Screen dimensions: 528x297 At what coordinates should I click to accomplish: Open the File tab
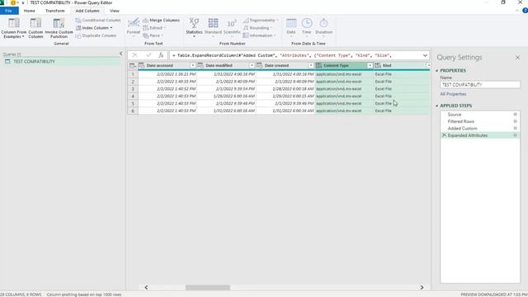tap(9, 11)
